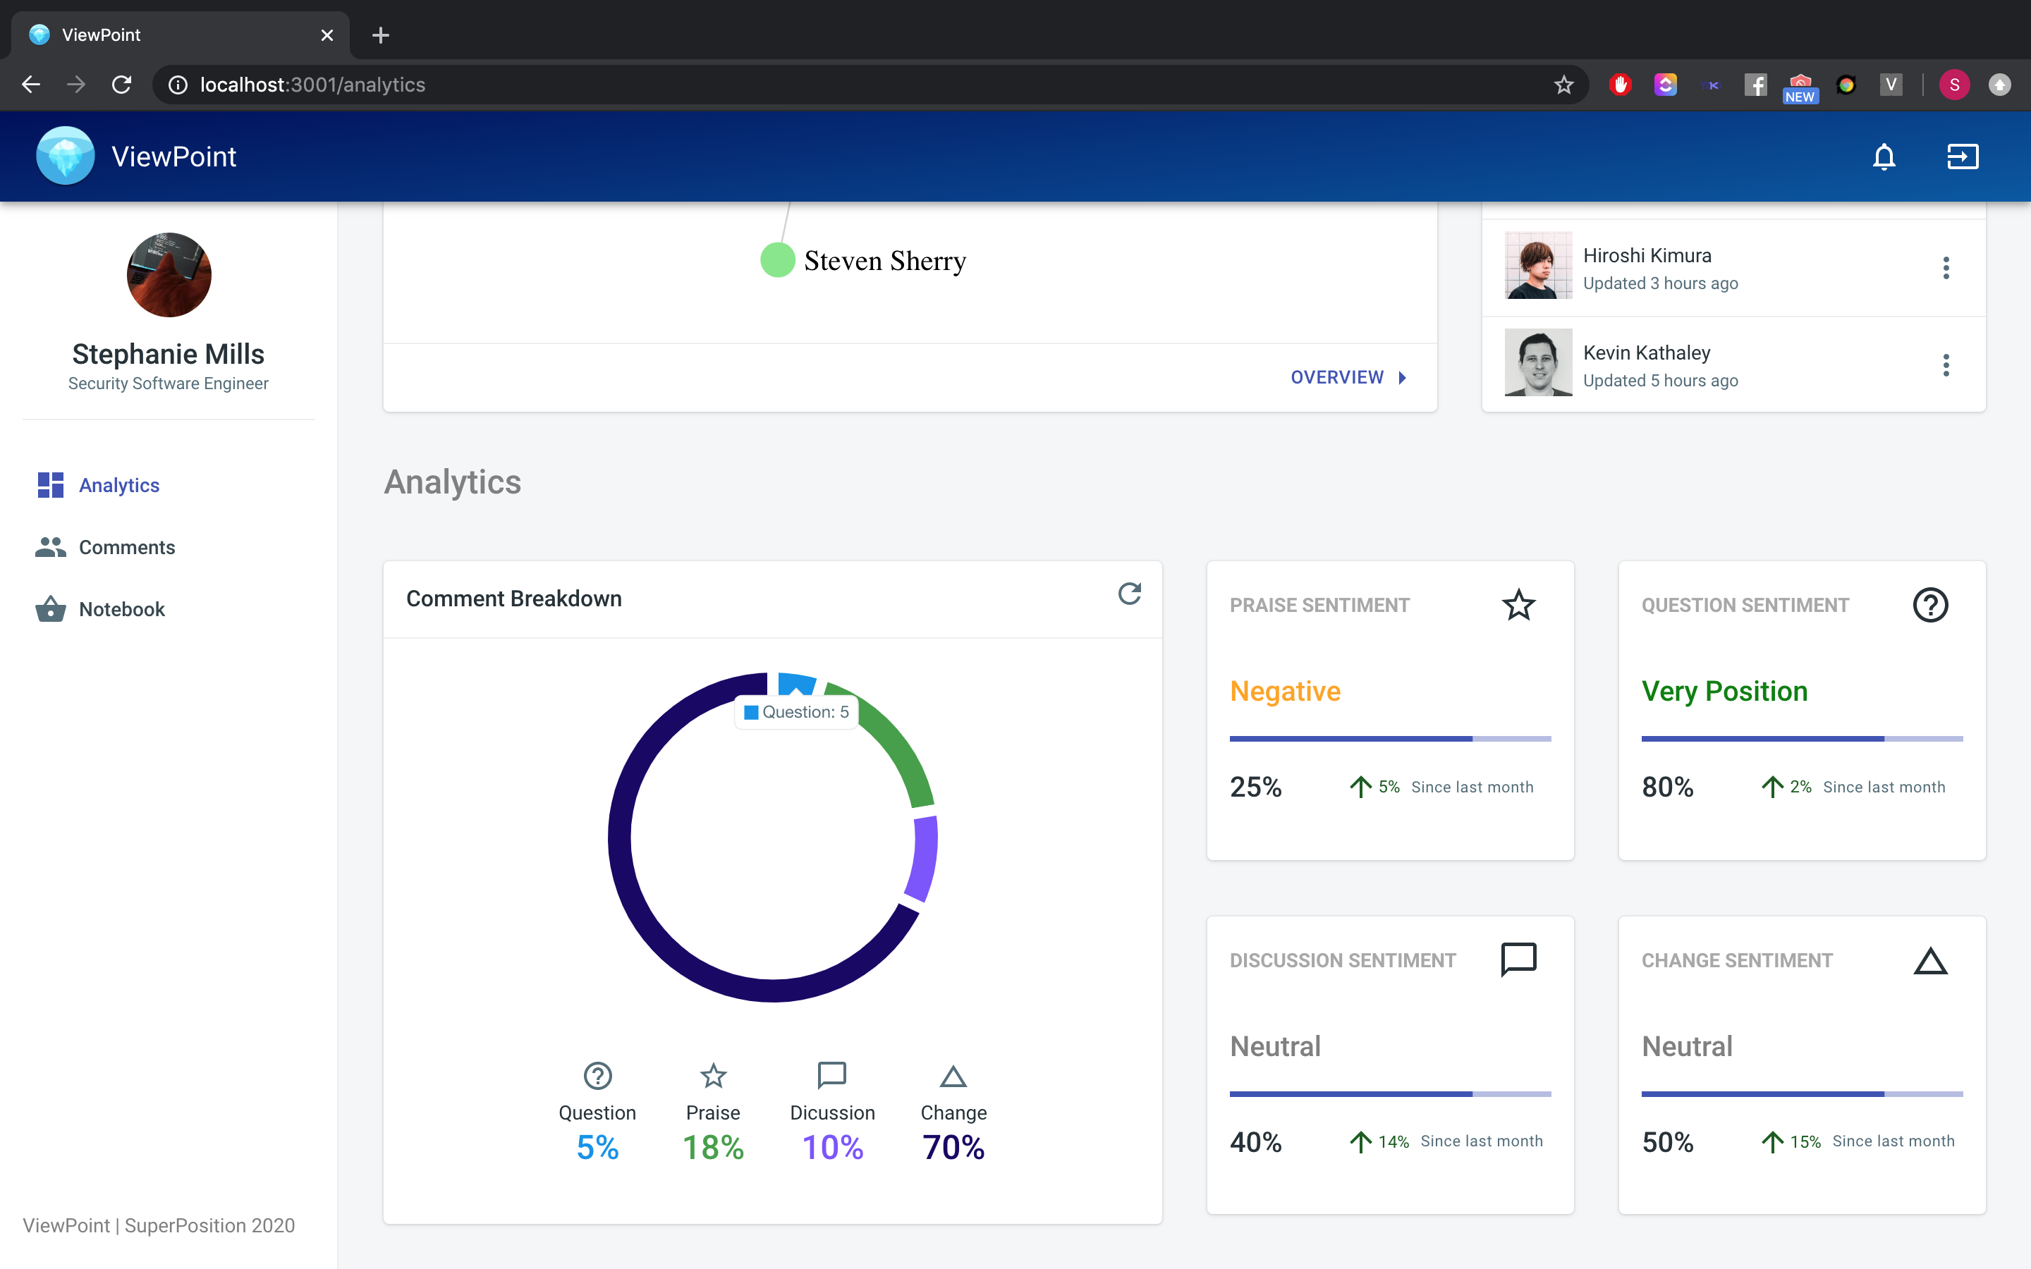Click the Change Sentiment triangle icon
2031x1269 pixels.
tap(1929, 961)
